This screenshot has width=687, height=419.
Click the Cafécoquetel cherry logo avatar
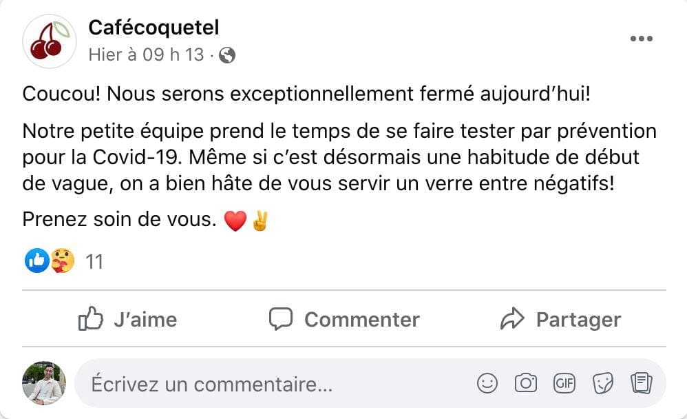[x=50, y=41]
